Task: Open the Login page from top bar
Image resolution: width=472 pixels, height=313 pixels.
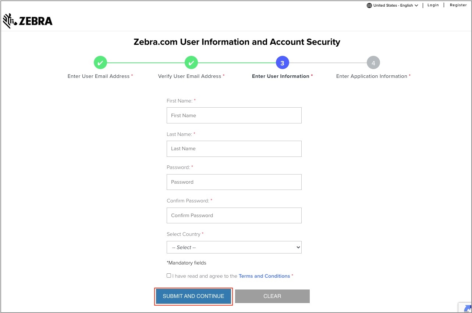Action: point(433,5)
